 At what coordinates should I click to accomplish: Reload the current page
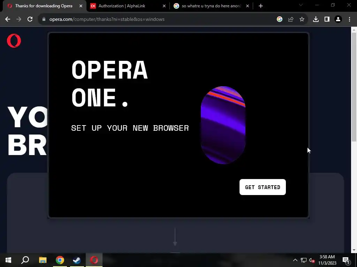[x=30, y=19]
